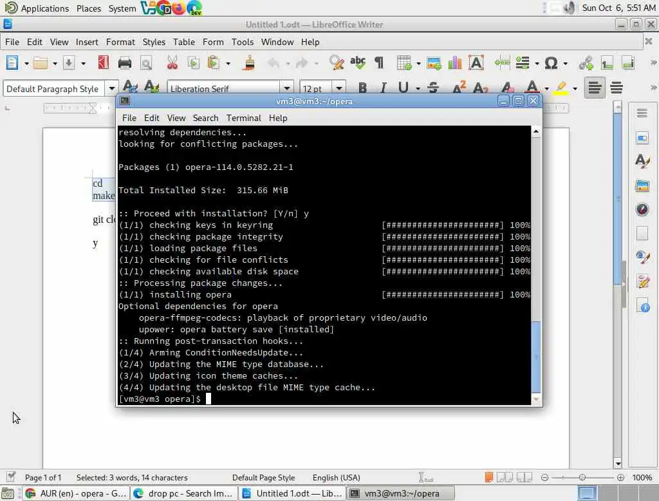Image resolution: width=659 pixels, height=501 pixels.
Task: Expand the font name dropdown
Action: 287,89
